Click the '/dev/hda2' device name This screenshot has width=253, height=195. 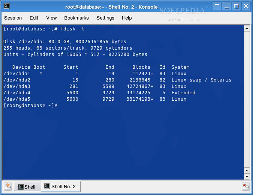(x=17, y=80)
